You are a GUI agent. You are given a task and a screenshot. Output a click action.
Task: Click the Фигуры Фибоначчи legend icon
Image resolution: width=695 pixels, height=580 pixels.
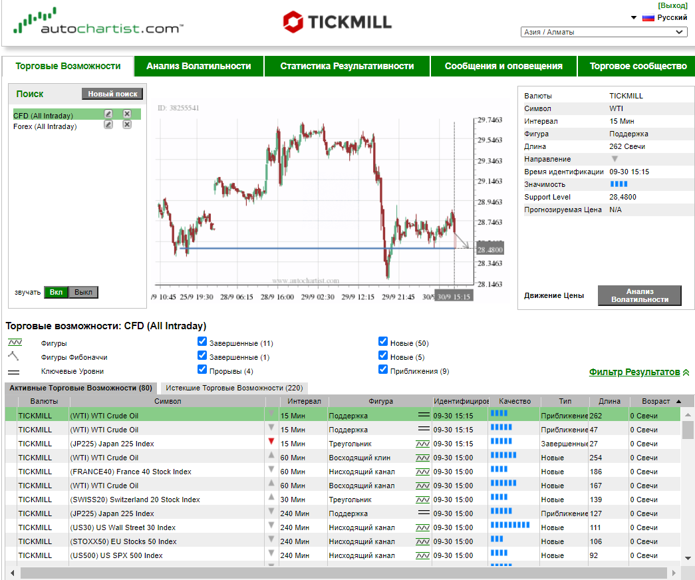click(14, 356)
